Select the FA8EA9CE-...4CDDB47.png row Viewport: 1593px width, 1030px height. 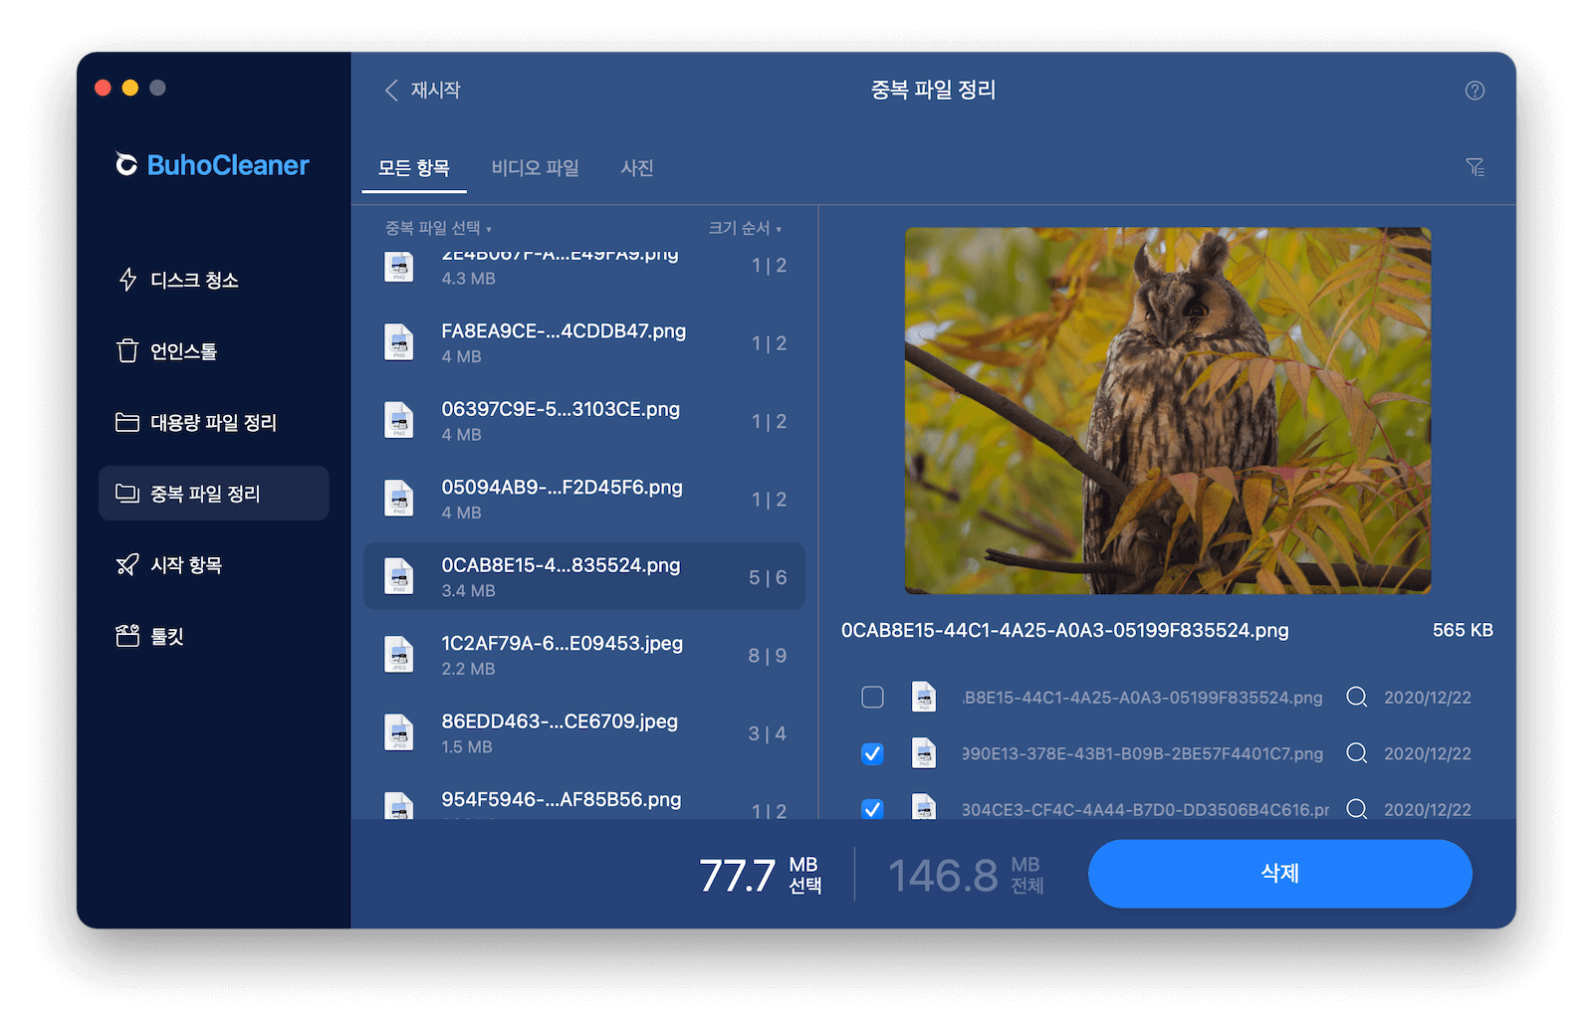click(584, 342)
